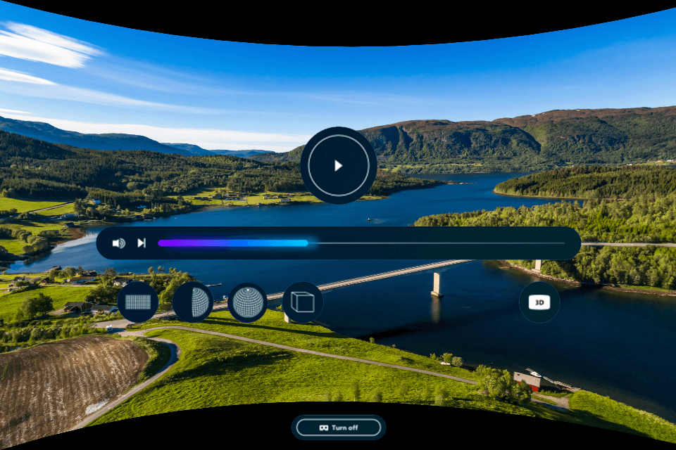
Task: Skip to the next video
Action: tap(142, 243)
